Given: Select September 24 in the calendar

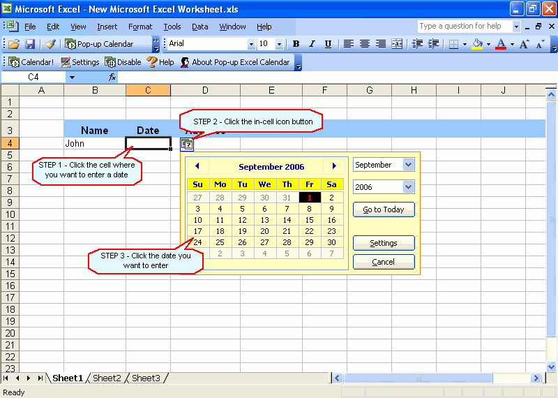Looking at the screenshot, I should [x=198, y=243].
